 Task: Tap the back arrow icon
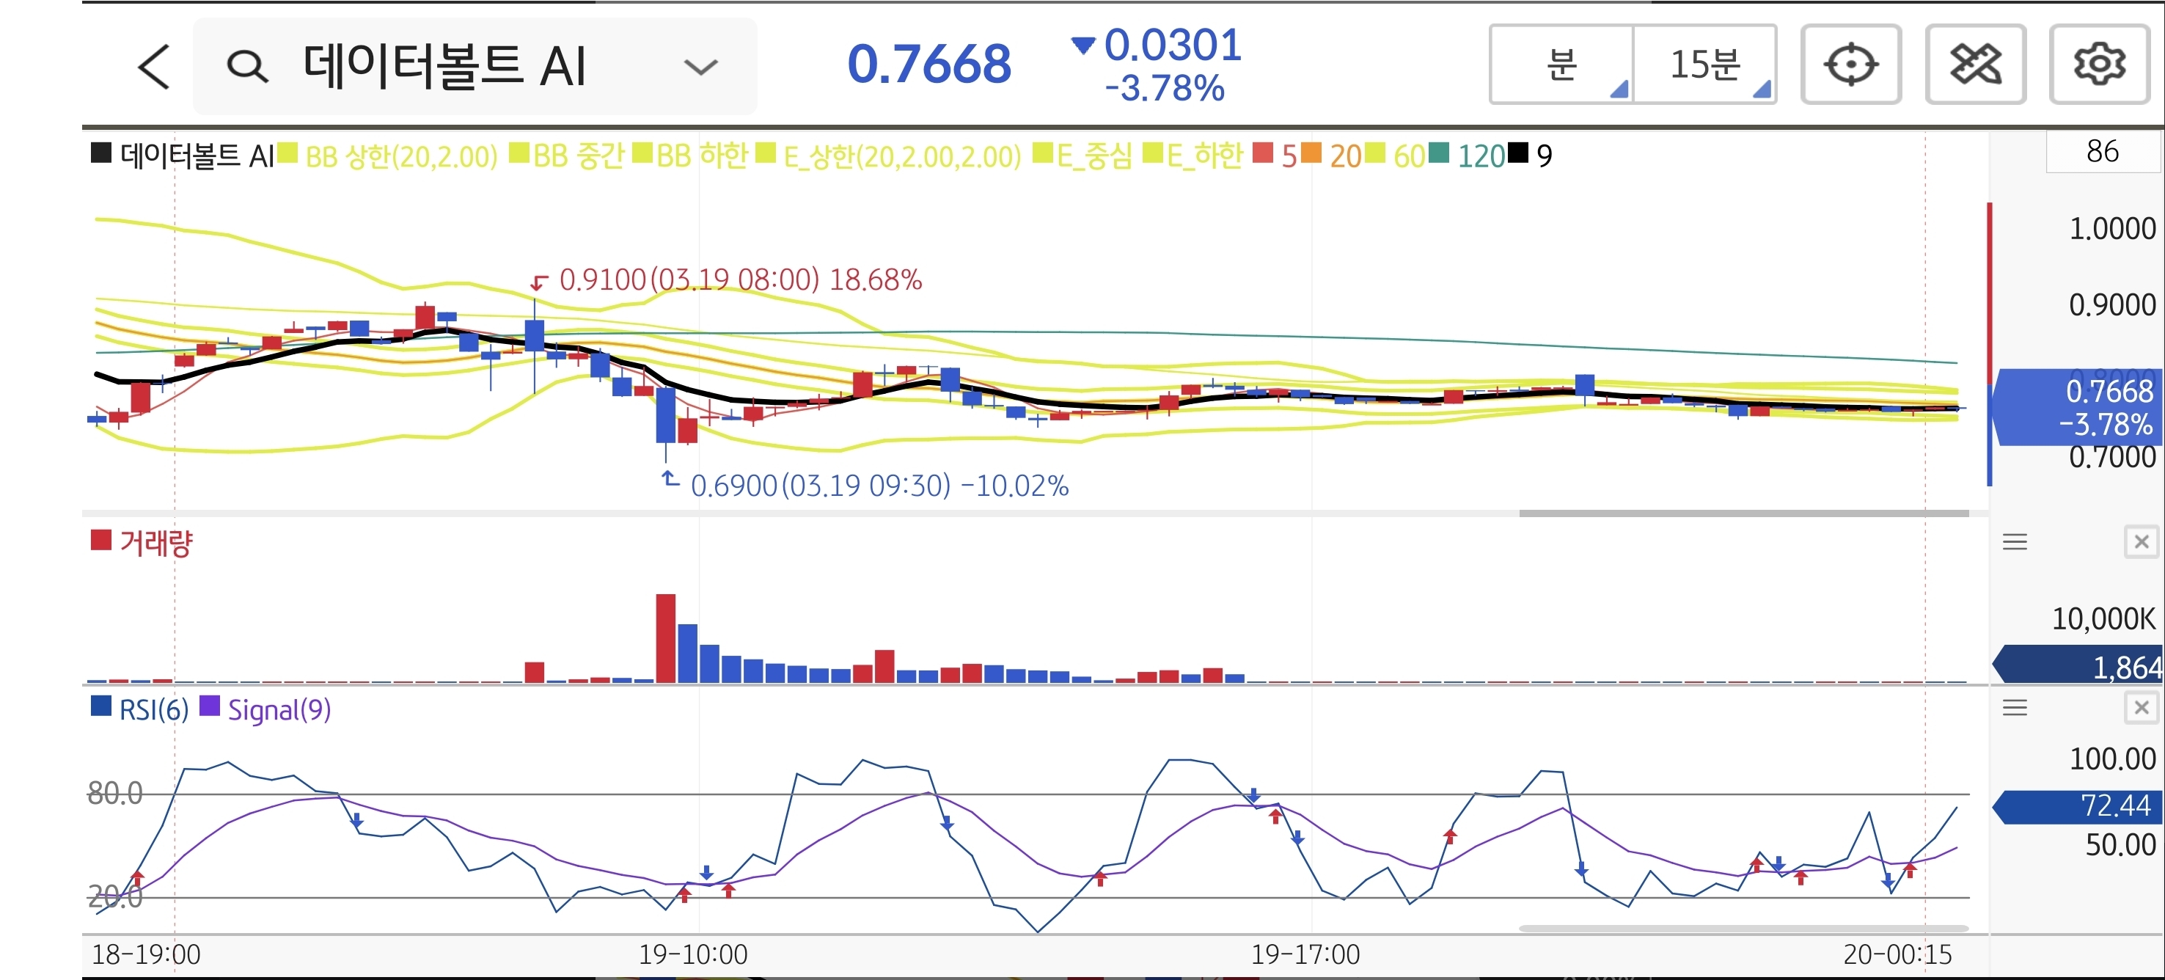[x=155, y=67]
